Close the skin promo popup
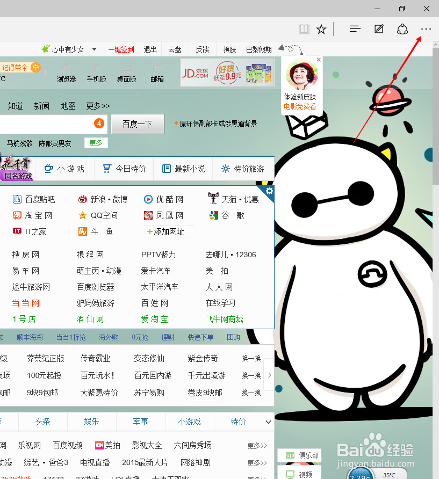This screenshot has width=439, height=479. point(319,60)
